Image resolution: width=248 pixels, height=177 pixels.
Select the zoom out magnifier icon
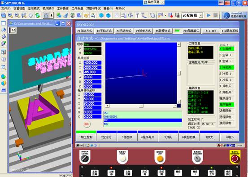click(x=17, y=15)
